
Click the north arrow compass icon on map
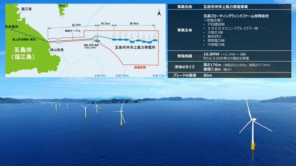coord(159,13)
